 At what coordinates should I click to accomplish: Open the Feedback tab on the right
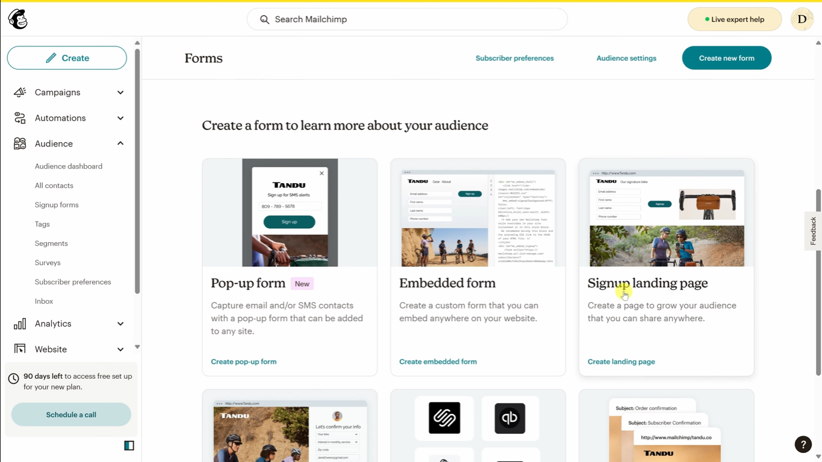(812, 231)
